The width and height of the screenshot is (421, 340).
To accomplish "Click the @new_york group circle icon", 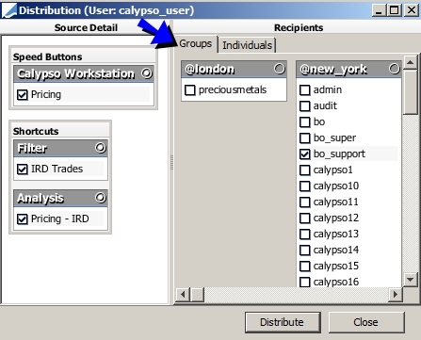I will tap(395, 69).
